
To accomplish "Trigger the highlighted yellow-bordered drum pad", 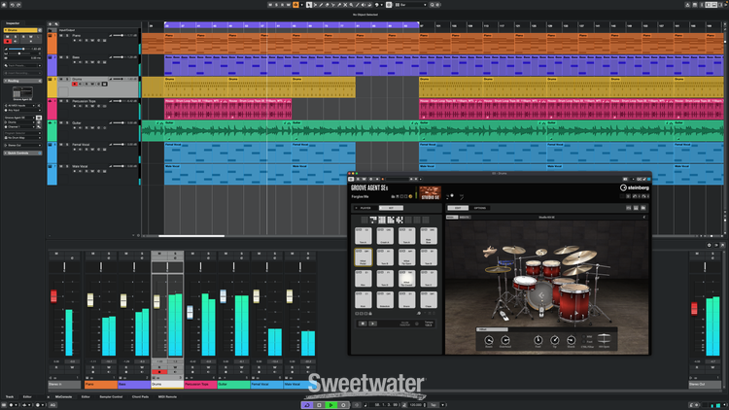I will (362, 257).
